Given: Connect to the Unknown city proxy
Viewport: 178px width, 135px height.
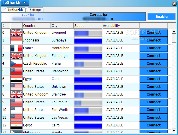Looking at the screenshot, I should [x=153, y=87].
